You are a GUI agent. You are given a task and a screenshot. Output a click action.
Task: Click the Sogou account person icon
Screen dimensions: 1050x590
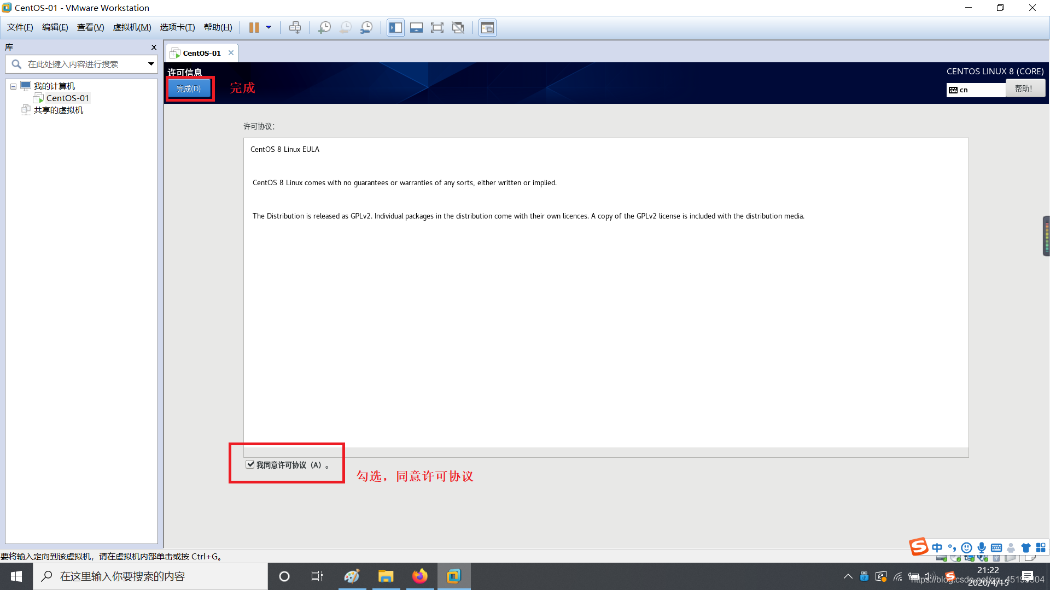(1011, 547)
